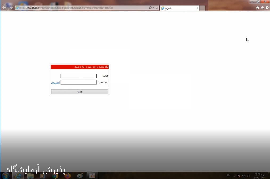270x179 pixels.
Task: Focus the شناسه username input field
Action: tap(79, 76)
